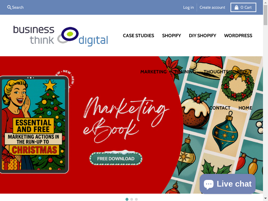Viewport: 268px width, 201px height.
Task: Open the Shopify menu item
Action: coord(172,36)
